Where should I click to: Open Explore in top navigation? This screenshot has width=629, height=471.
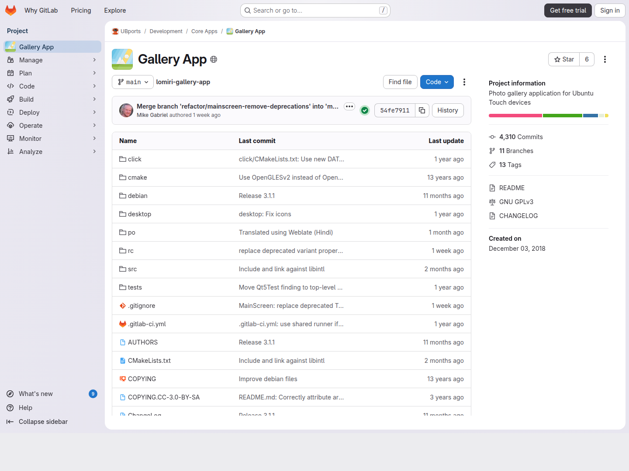coord(115,10)
